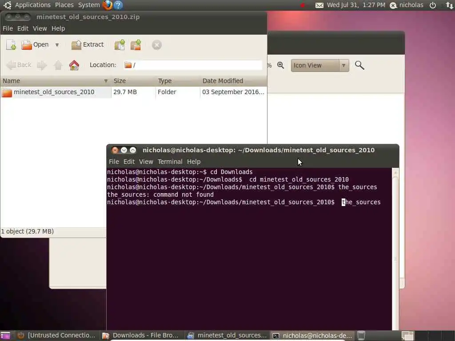
Task: Open archive manager View menu
Action: (x=40, y=28)
